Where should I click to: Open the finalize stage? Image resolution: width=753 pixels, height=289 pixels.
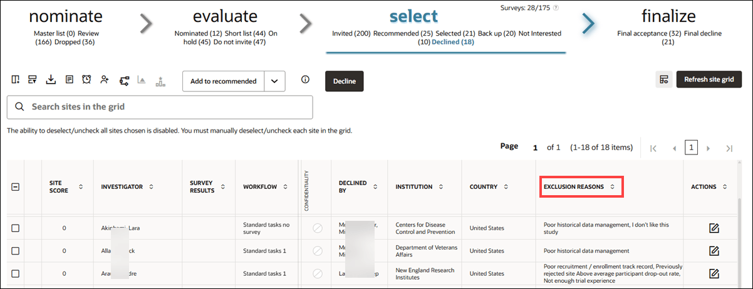668,16
